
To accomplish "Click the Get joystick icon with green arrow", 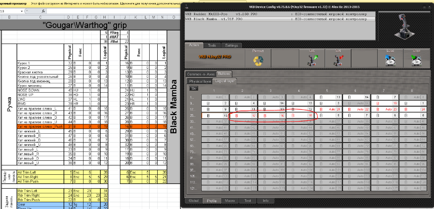I will (x=313, y=60).
